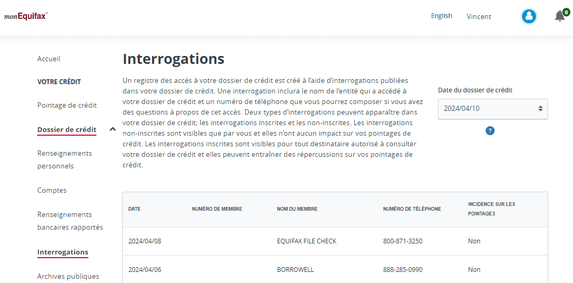
Task: Collapse the Dossier de crédit chevron
Action: click(x=113, y=129)
